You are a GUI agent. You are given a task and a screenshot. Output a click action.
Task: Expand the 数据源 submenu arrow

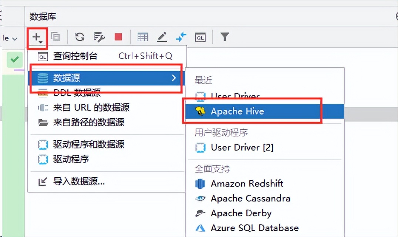(x=174, y=78)
